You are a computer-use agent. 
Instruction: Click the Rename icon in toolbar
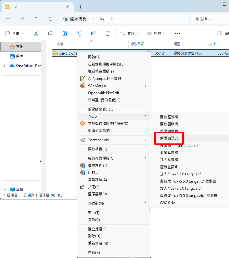tap(79, 33)
